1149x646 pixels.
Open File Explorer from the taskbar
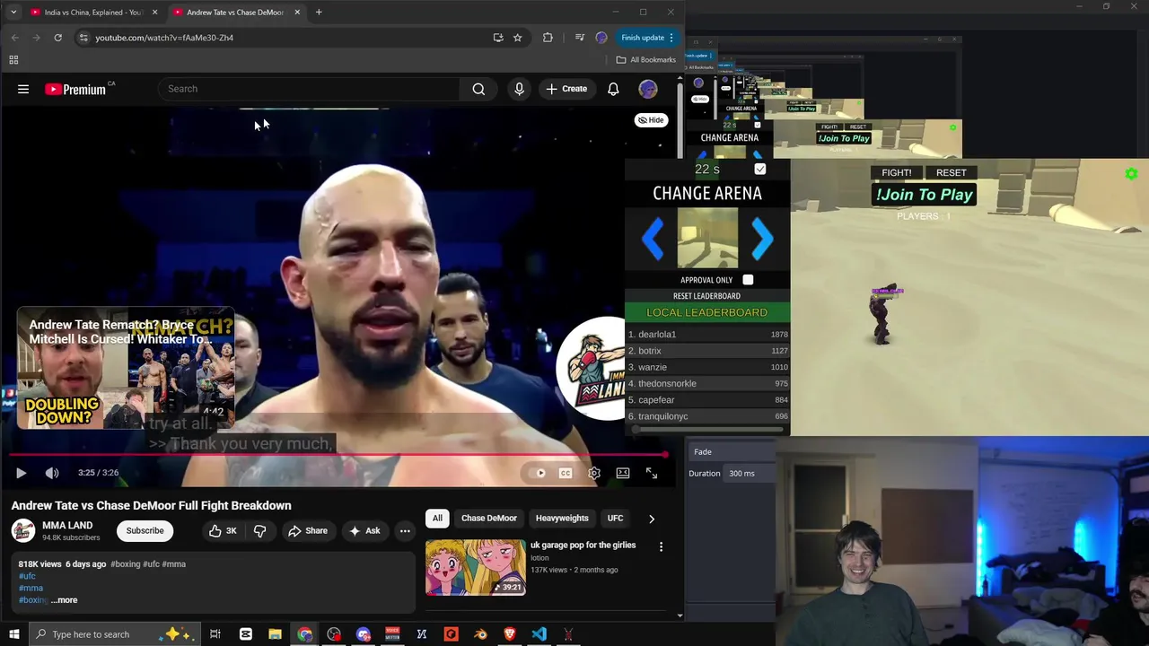(275, 634)
